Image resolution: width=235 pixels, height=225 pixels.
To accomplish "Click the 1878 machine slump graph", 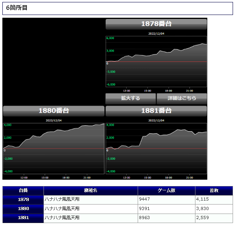I will click(x=156, y=61).
